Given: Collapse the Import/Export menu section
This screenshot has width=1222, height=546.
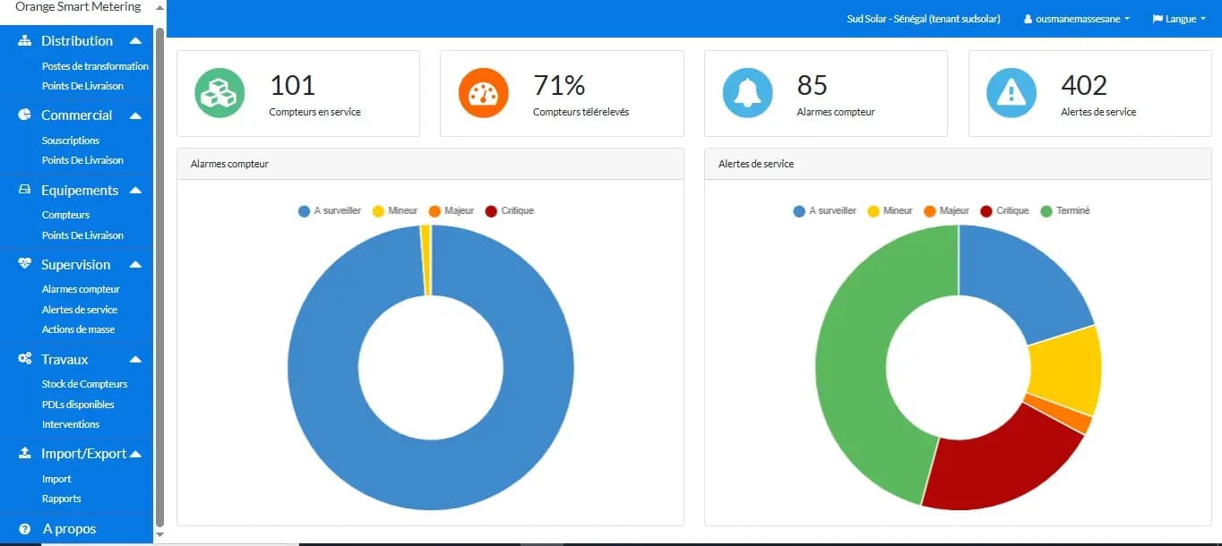Looking at the screenshot, I should click(135, 454).
